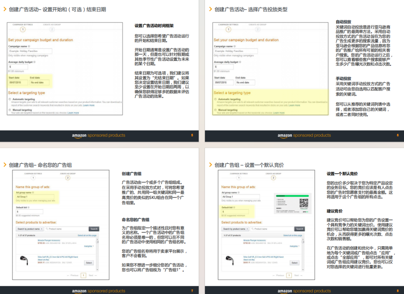Click step 1 circle on slide 6
Screen dimensions: 404x294
click(x=228, y=29)
